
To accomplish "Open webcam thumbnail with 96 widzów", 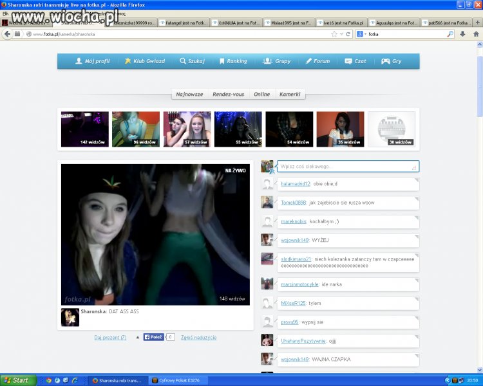I will pyautogui.click(x=136, y=129).
